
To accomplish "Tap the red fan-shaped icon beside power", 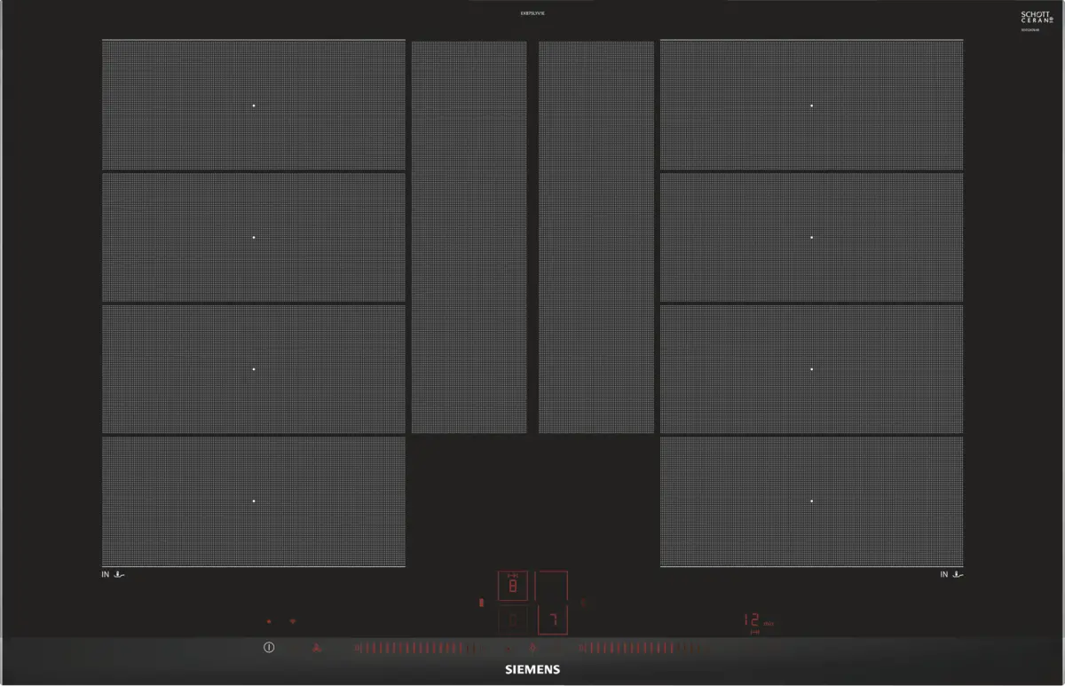I will click(319, 648).
